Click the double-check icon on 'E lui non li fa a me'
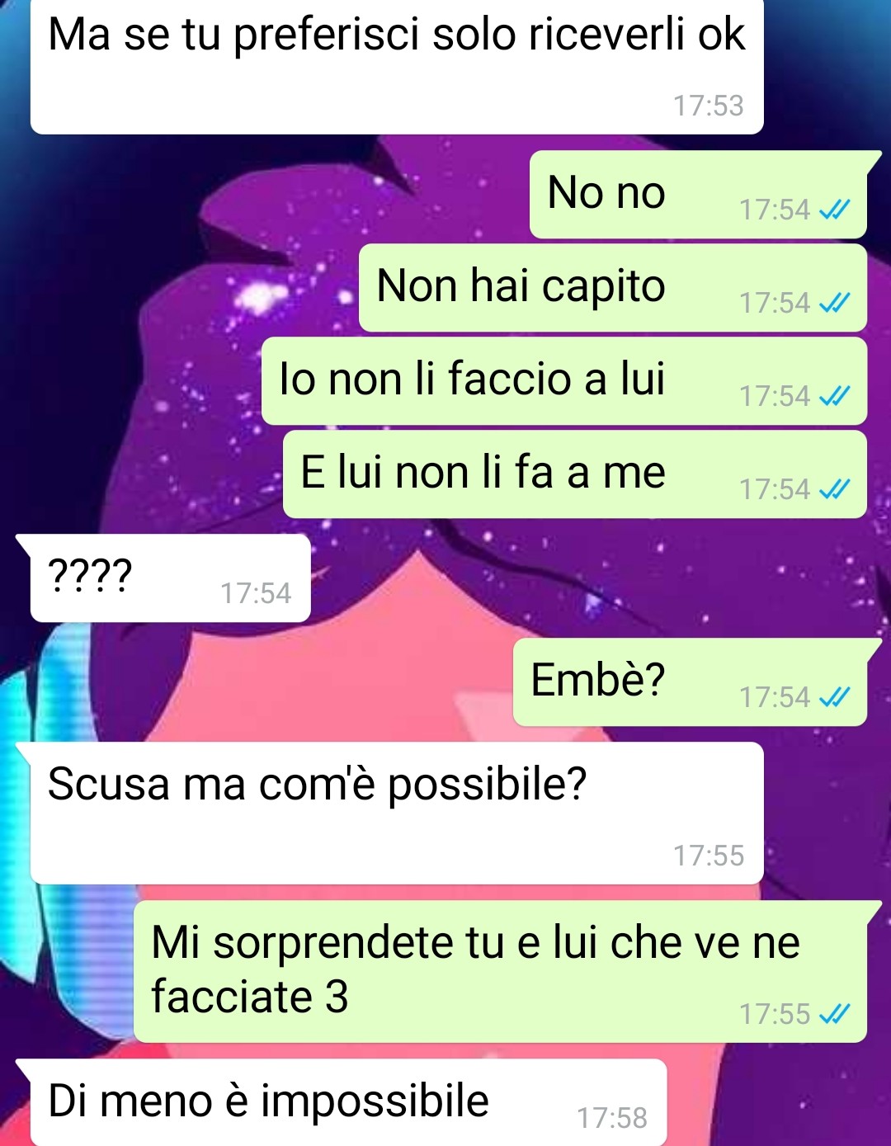Image resolution: width=891 pixels, height=1146 pixels. pyautogui.click(x=834, y=490)
